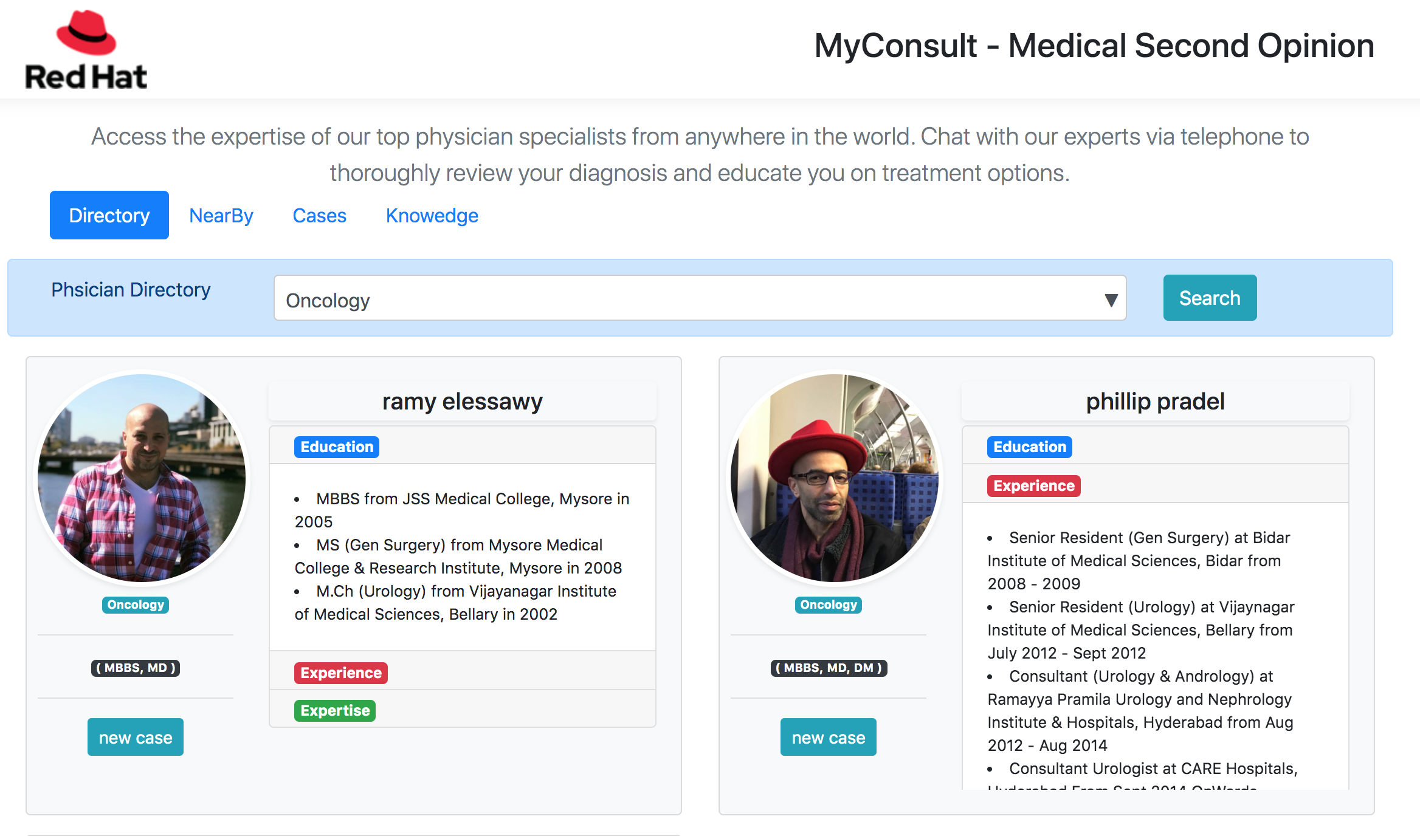The image size is (1420, 836).
Task: Start a new case with phillip pradel
Action: 828,738
